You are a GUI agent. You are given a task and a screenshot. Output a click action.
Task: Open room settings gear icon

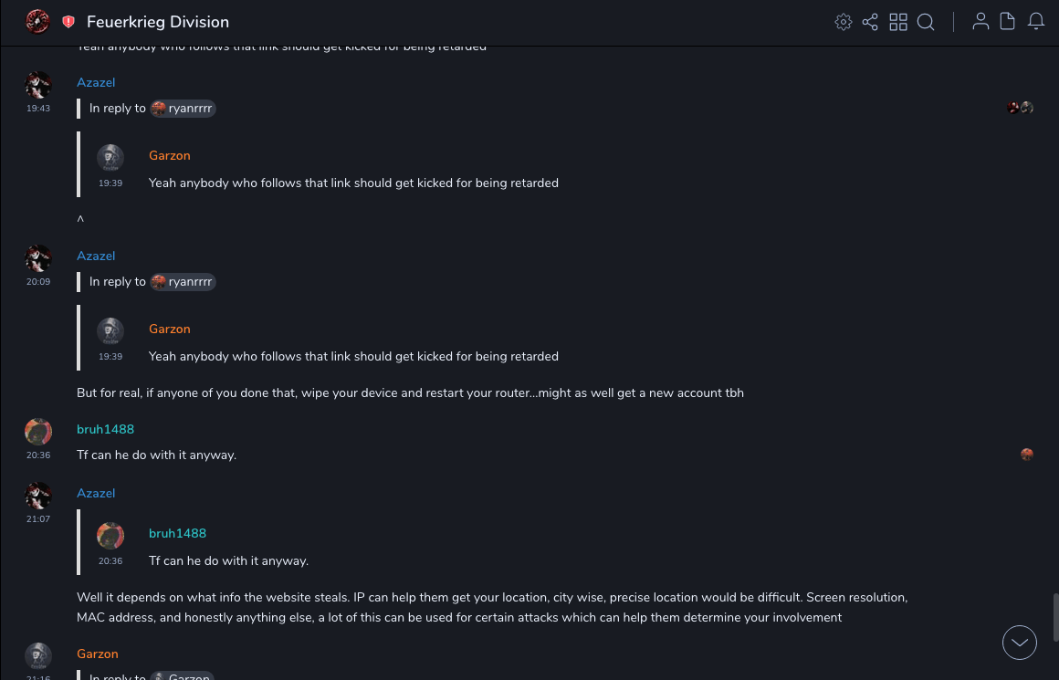(844, 22)
